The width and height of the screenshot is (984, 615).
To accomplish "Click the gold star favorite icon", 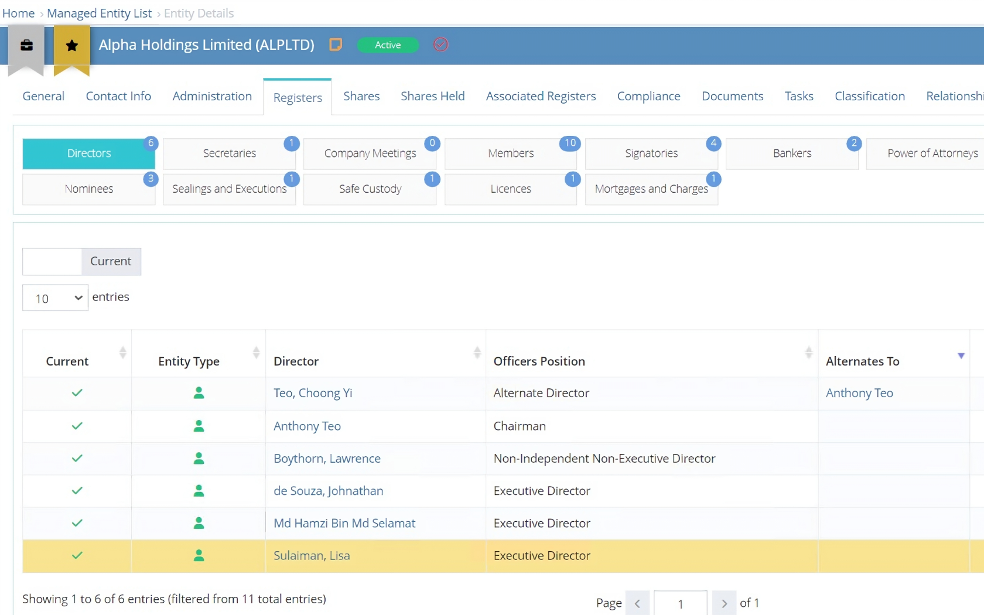I will pyautogui.click(x=71, y=46).
